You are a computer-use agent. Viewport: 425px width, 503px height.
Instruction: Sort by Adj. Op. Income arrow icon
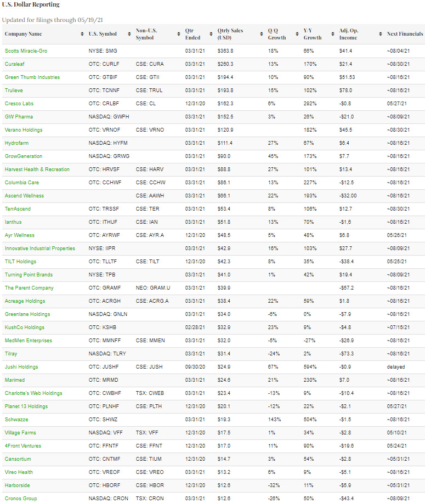[378, 34]
